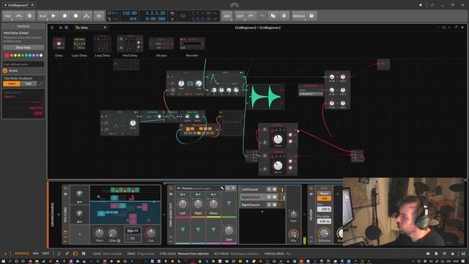Click the redo arrow in the EDIT group
469x264 pixels.
(262, 16)
